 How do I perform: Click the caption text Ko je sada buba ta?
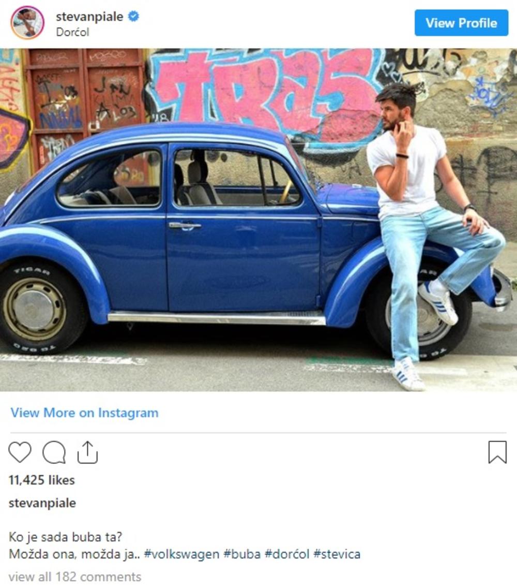click(65, 537)
